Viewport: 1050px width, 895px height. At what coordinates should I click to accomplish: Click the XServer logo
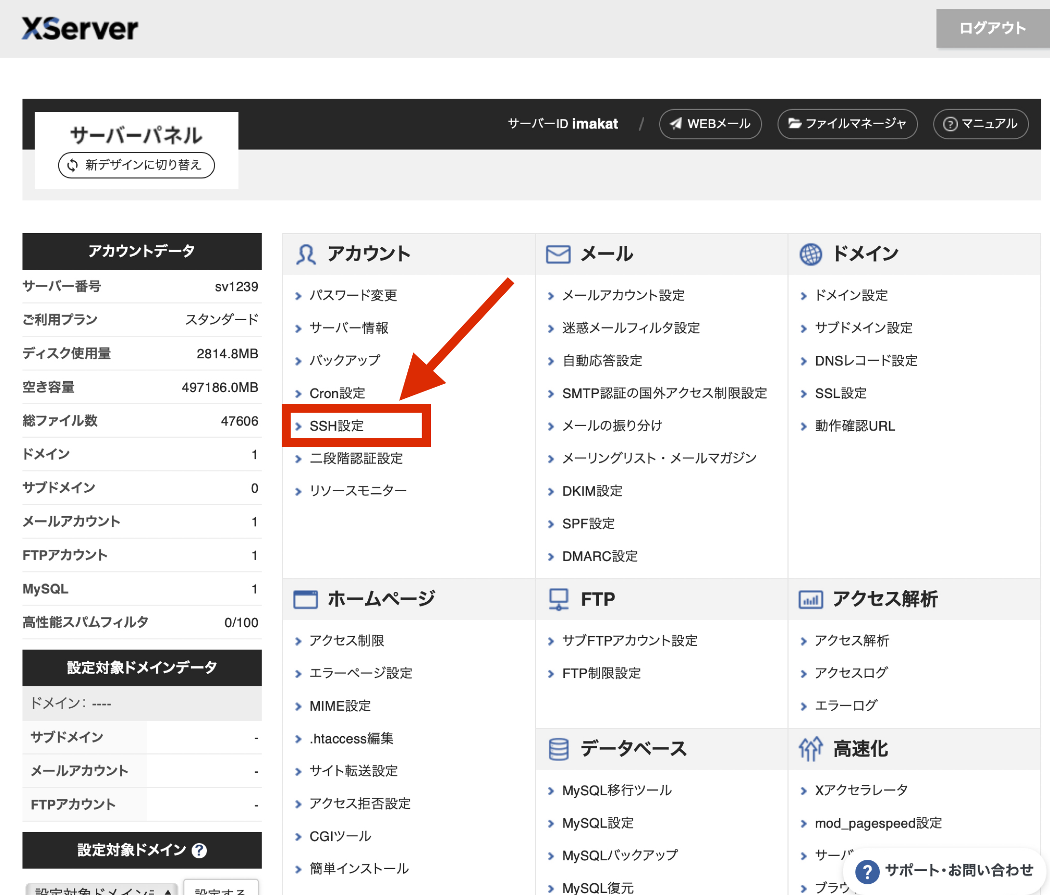[x=80, y=28]
